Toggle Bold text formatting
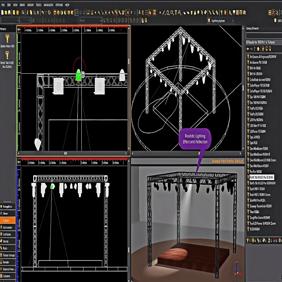 pyautogui.click(x=33, y=21)
